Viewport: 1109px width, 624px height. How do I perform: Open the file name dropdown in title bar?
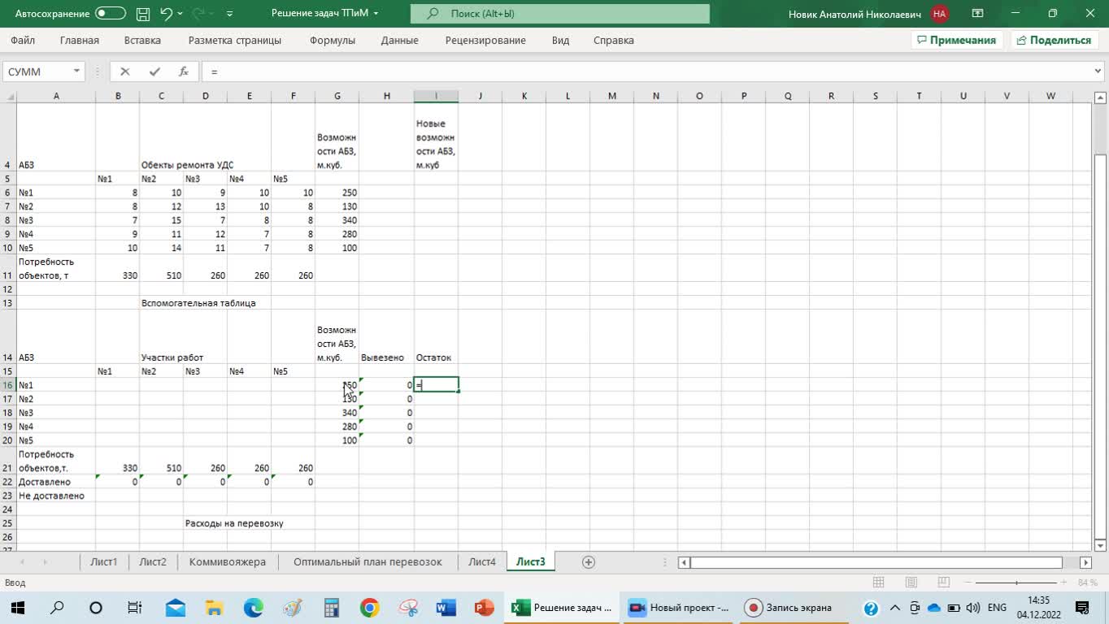[376, 14]
